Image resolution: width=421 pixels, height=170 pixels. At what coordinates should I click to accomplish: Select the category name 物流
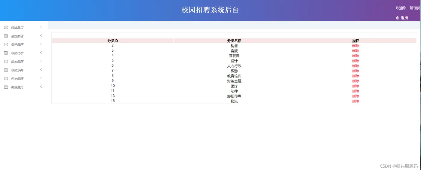click(234, 101)
